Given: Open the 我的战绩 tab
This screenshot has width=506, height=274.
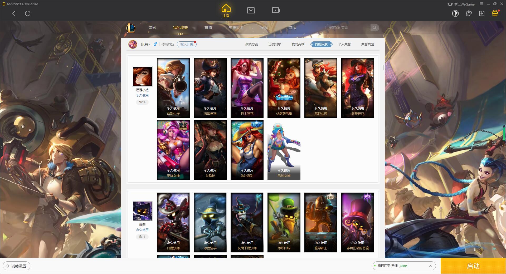Looking at the screenshot, I should [x=180, y=28].
